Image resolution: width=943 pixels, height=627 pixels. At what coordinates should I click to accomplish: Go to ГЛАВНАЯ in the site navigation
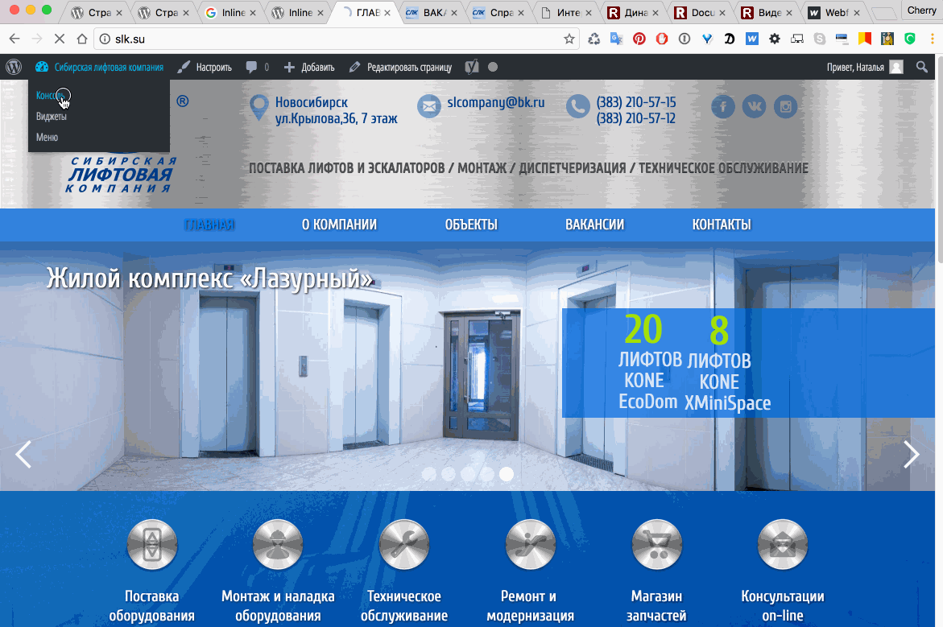209,225
